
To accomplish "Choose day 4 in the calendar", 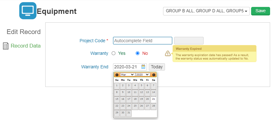I will [135, 86].
